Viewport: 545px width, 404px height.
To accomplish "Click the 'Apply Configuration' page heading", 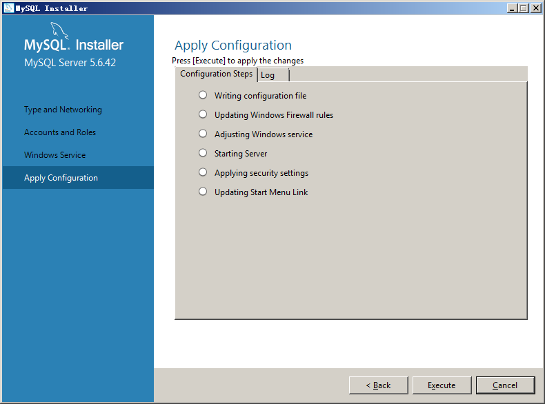I will coord(233,46).
